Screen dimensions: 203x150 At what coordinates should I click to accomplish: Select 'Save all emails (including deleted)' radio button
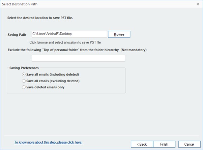[x=24, y=74]
